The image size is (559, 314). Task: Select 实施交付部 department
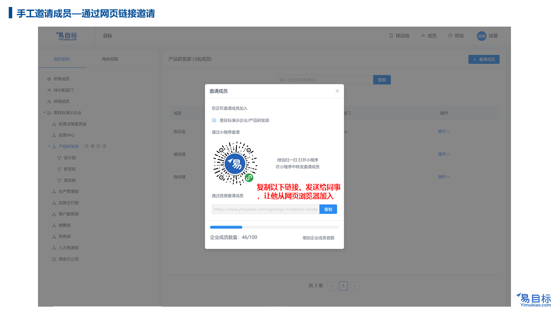(69, 203)
